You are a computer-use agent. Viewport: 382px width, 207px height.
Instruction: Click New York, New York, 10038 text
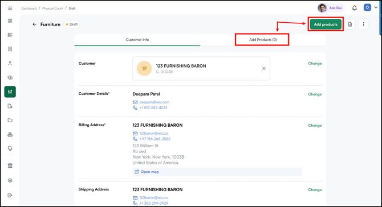[159, 157]
